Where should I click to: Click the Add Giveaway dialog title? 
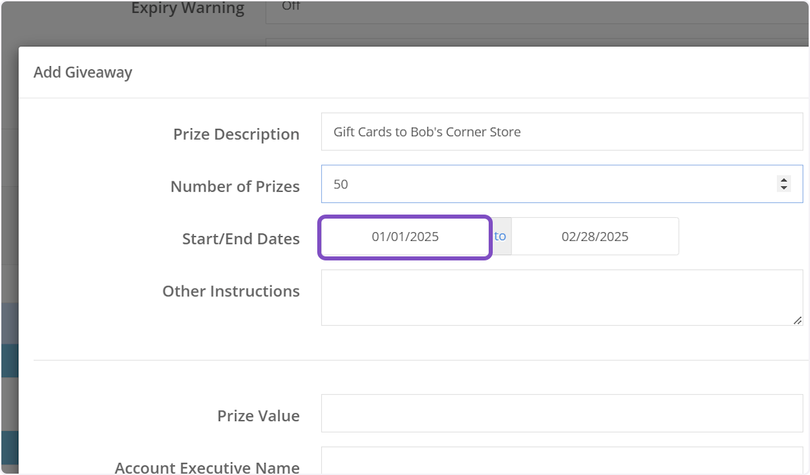83,72
